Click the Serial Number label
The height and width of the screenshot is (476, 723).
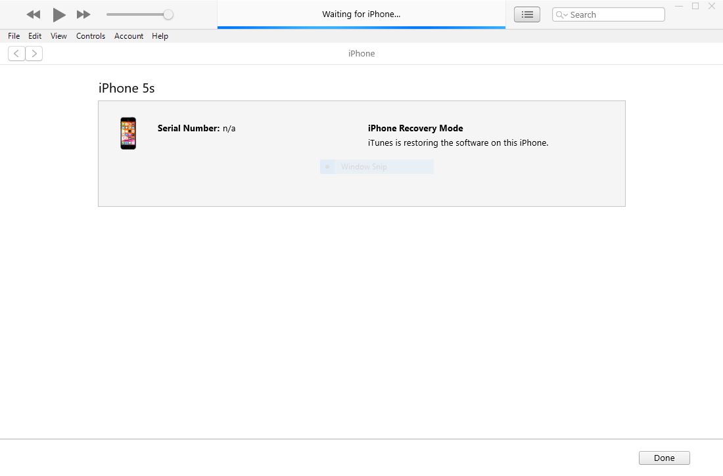189,128
